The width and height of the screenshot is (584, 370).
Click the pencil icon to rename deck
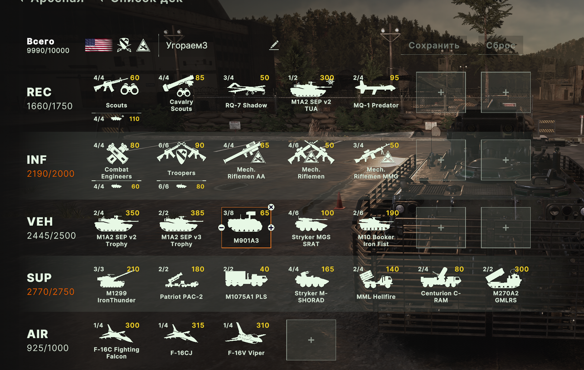click(x=274, y=45)
